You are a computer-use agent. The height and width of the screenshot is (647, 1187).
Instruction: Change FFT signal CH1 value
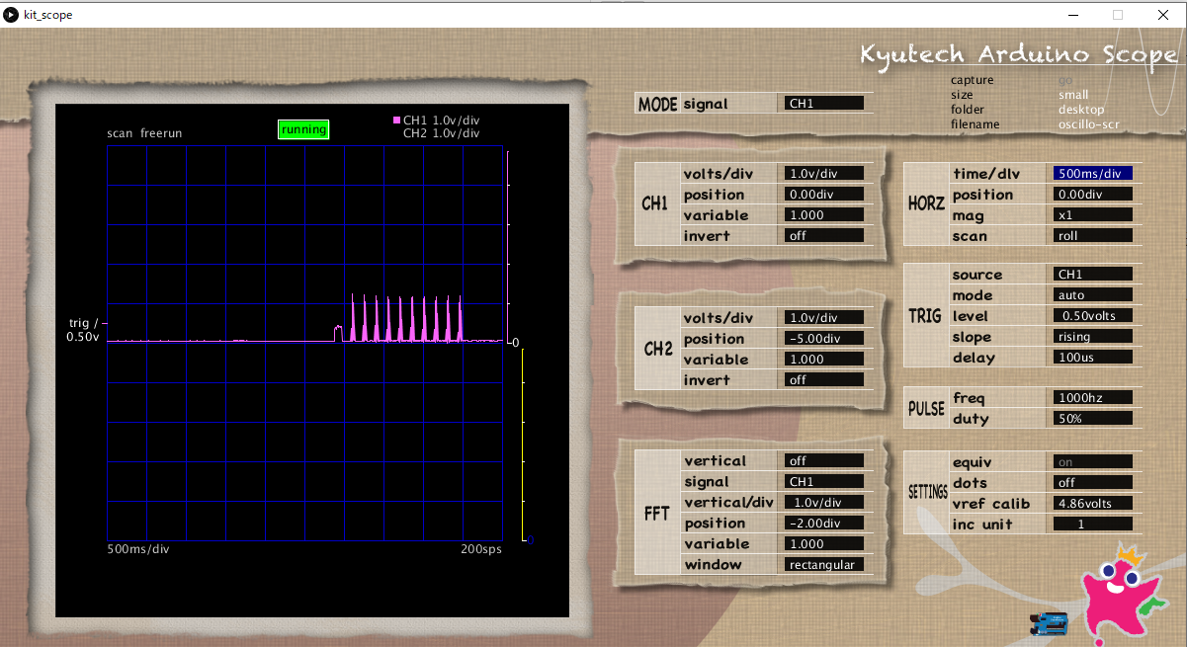pyautogui.click(x=824, y=482)
